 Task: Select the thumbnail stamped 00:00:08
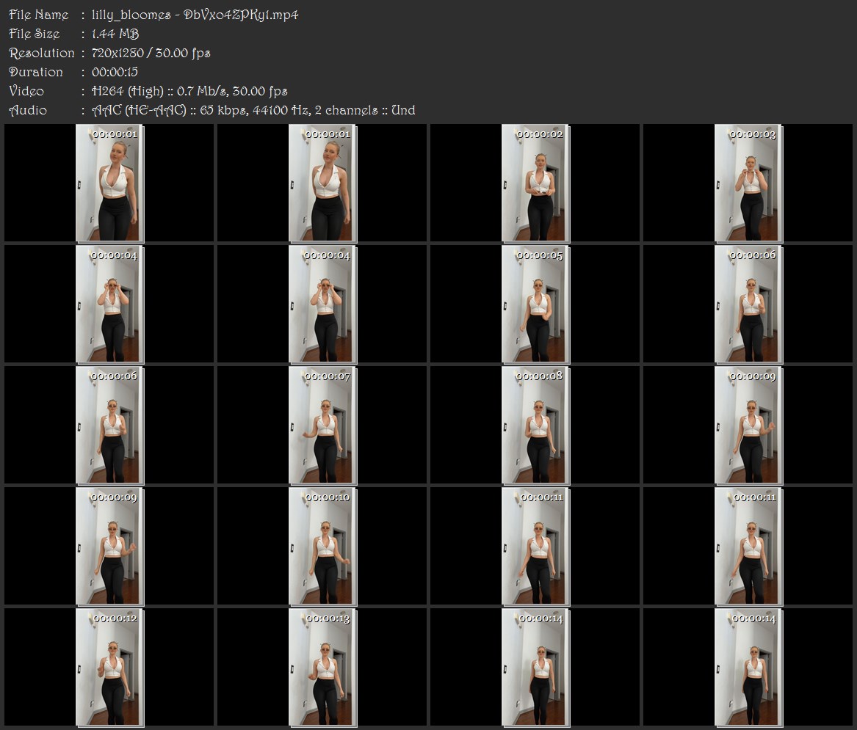point(535,426)
